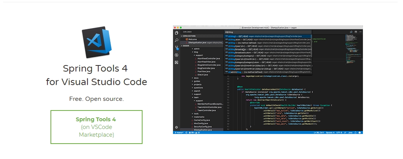Select the @/admin/blog result entry
The width and height of the screenshot is (403, 159).
click(x=268, y=72)
